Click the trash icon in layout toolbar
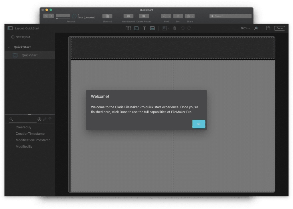This screenshot has height=209, width=293. tap(175, 28)
